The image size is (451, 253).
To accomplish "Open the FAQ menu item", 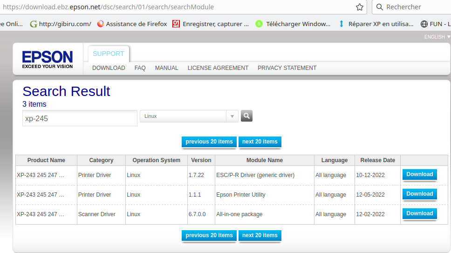I will coord(140,68).
